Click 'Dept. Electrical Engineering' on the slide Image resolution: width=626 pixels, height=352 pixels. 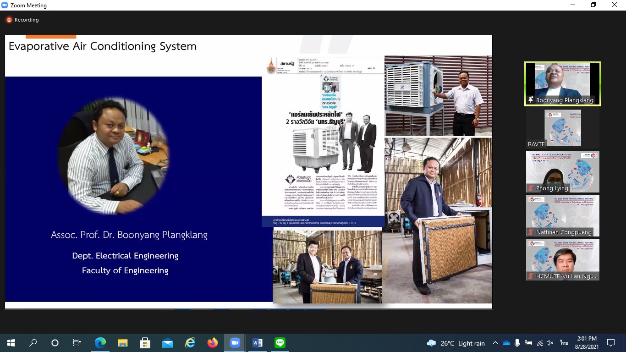coord(125,256)
